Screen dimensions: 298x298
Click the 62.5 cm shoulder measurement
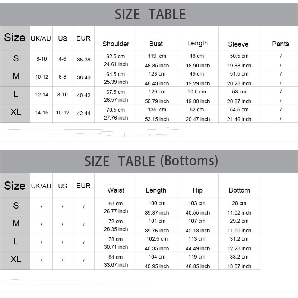(115, 56)
